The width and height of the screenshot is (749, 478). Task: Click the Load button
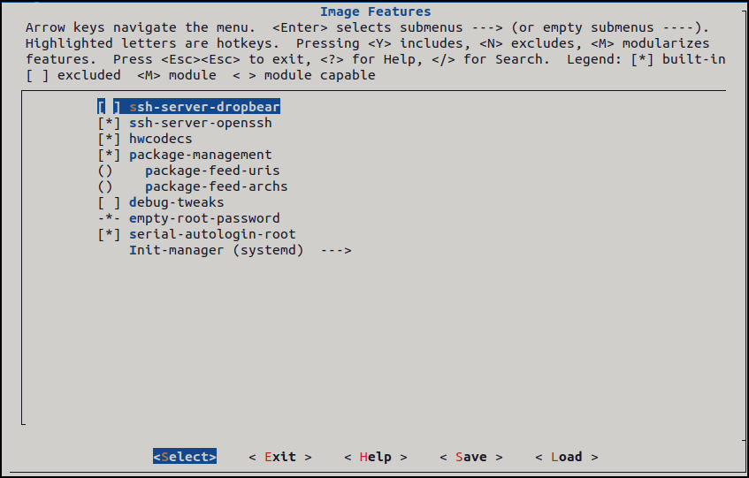point(567,457)
